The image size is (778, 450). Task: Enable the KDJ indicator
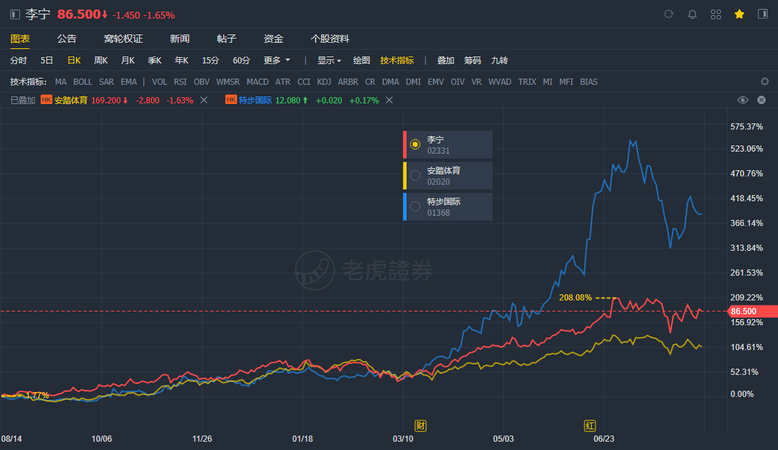(x=324, y=82)
